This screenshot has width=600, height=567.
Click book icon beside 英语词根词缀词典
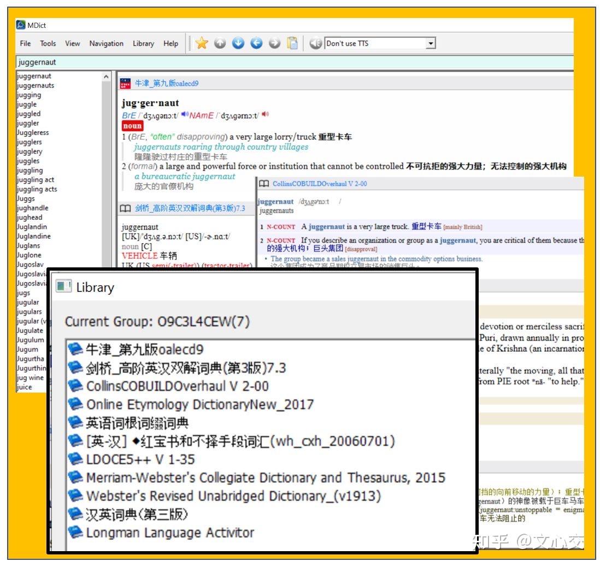click(75, 422)
